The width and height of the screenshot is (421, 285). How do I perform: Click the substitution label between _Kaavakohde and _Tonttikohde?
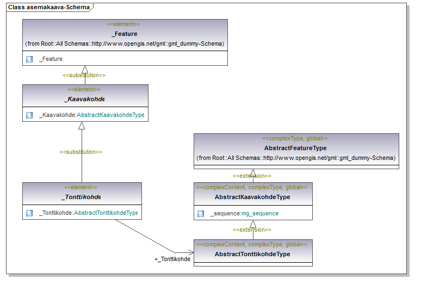pos(81,152)
